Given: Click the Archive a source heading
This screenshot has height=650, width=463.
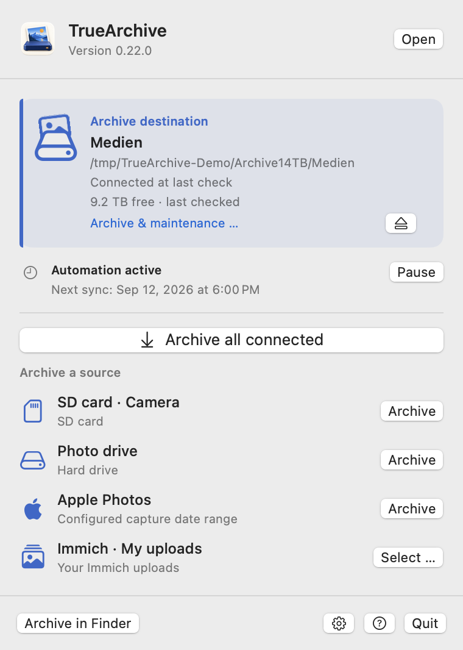Looking at the screenshot, I should pos(70,373).
